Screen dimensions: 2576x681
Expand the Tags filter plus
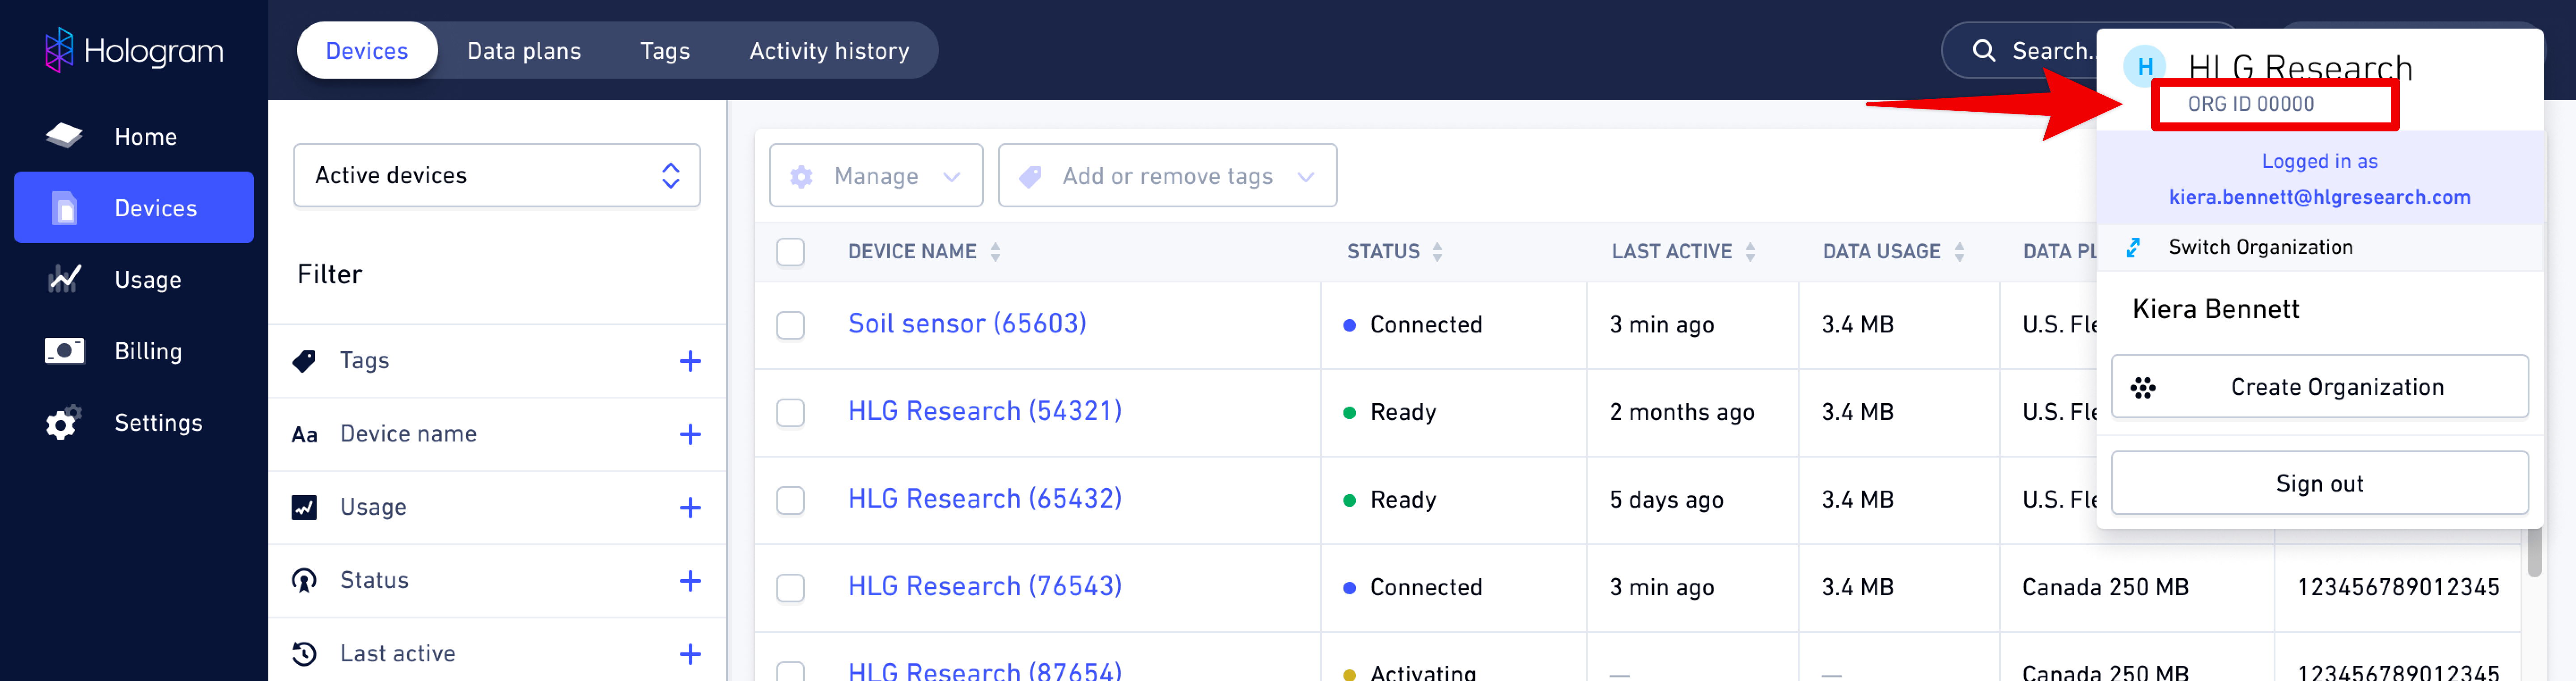(689, 361)
